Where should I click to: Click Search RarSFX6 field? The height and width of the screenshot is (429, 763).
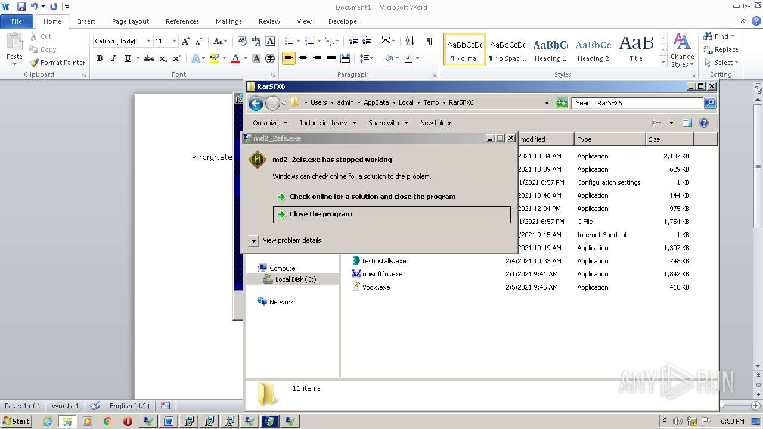pos(637,103)
